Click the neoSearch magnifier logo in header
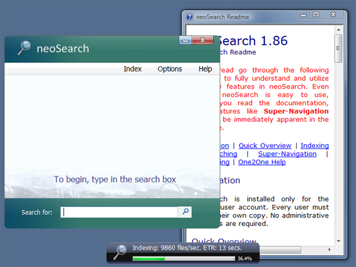Image resolution: width=356 pixels, height=267 pixels. click(24, 48)
